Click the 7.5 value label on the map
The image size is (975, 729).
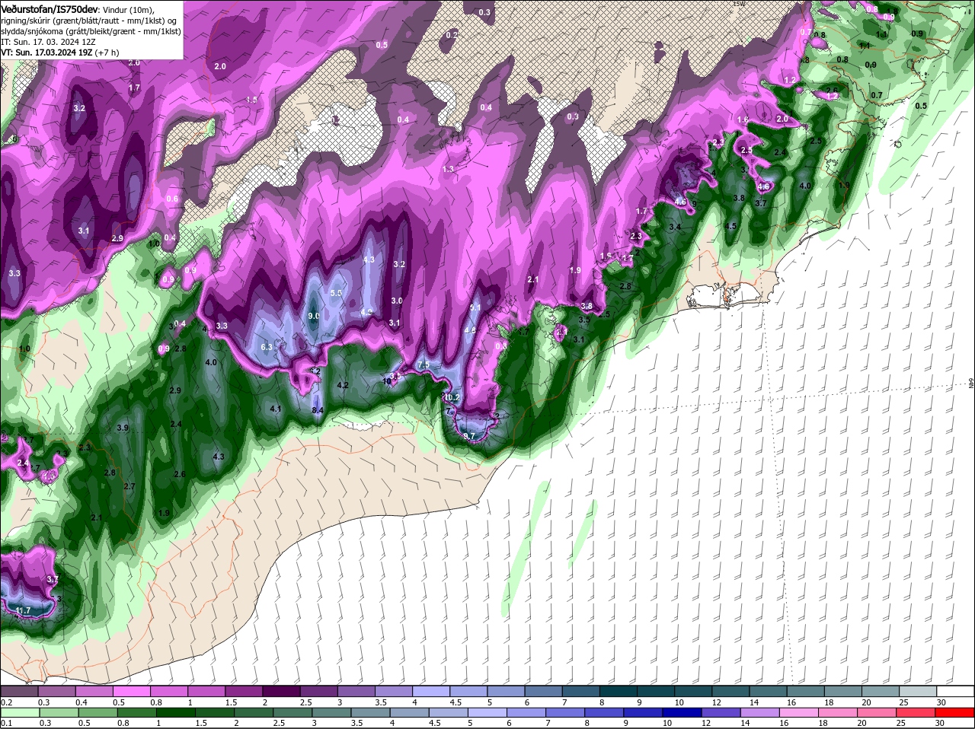click(x=424, y=364)
